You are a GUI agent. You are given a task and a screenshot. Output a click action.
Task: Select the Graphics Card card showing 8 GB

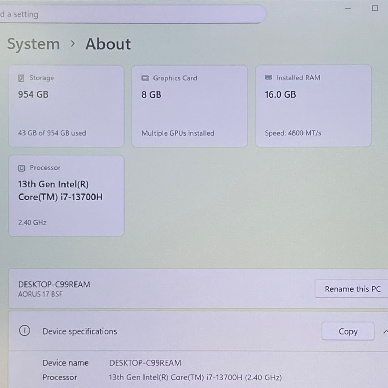(x=189, y=105)
